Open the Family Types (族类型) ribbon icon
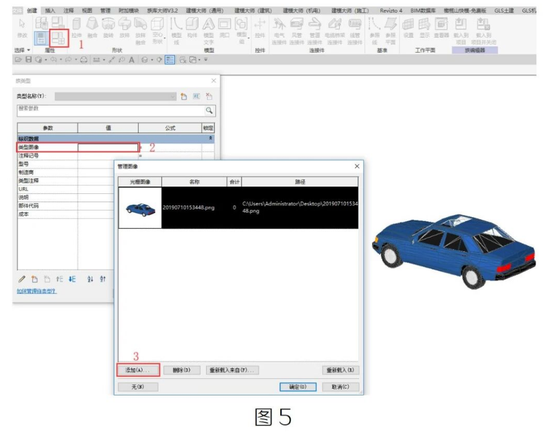Screen dimensions: 559x433 point(59,38)
